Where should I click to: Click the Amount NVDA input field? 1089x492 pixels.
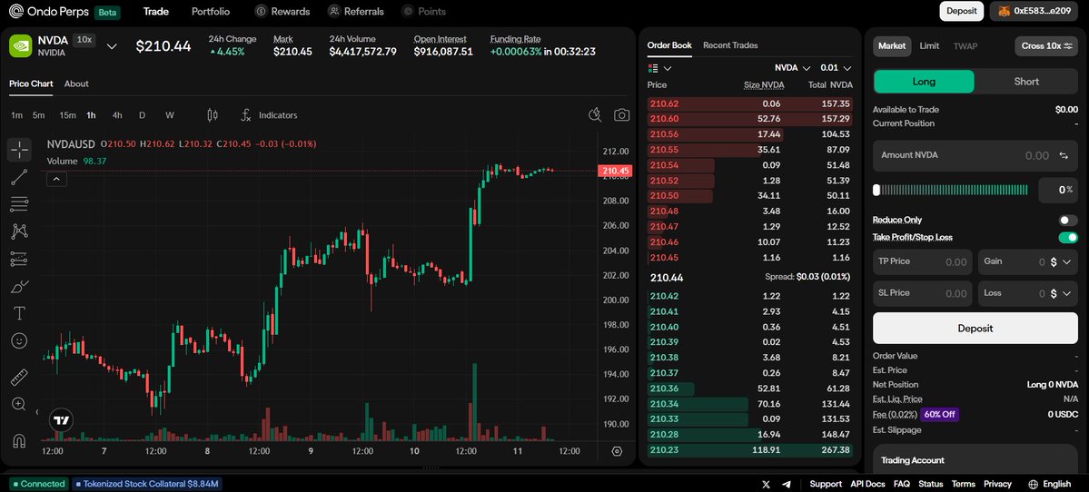point(975,155)
